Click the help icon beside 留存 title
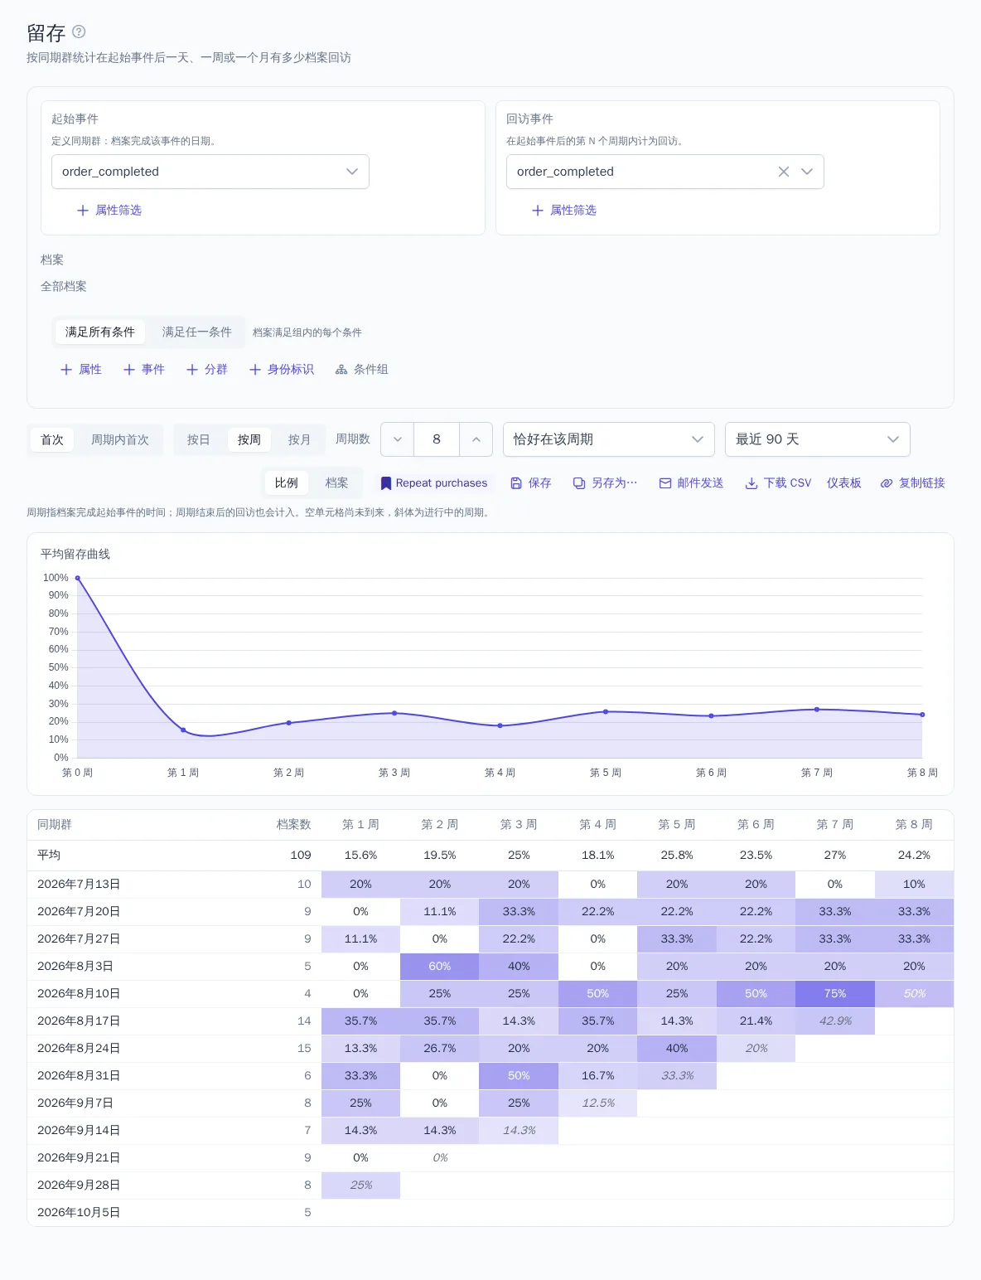The image size is (981, 1280). click(x=79, y=32)
